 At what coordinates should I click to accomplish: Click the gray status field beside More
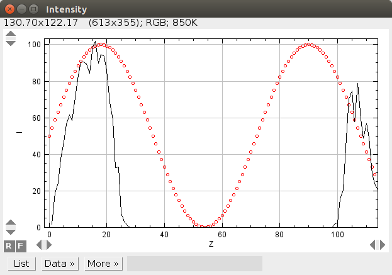tap(194, 264)
